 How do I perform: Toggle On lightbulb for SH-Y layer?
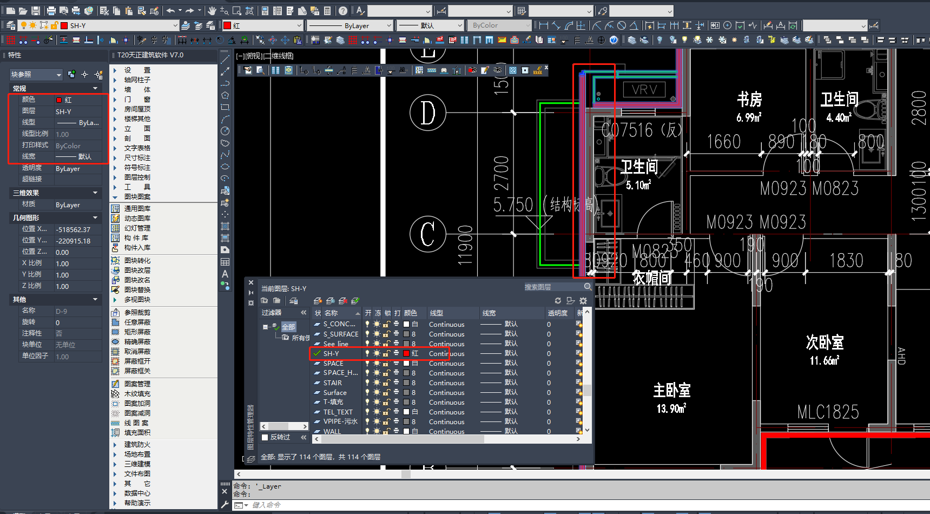(367, 353)
